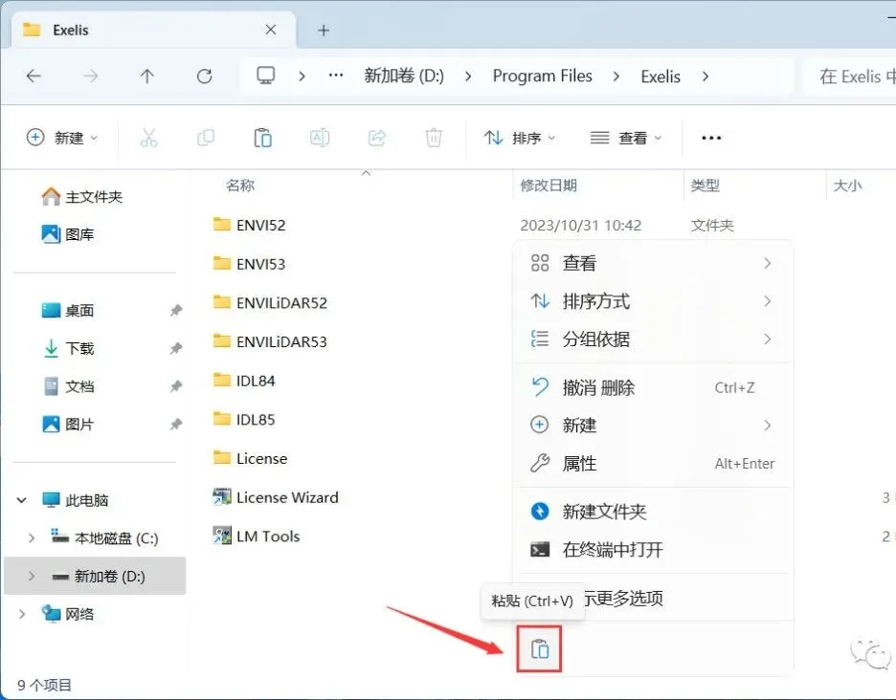Expand 本地磁盘 (C:) tree node

32,537
